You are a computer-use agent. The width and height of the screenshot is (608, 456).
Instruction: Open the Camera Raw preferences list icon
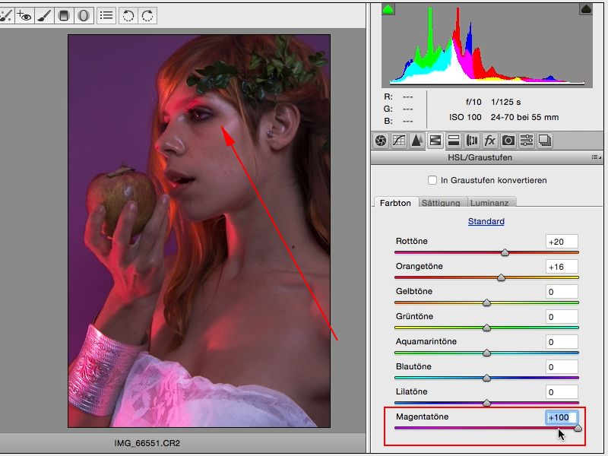(x=106, y=15)
